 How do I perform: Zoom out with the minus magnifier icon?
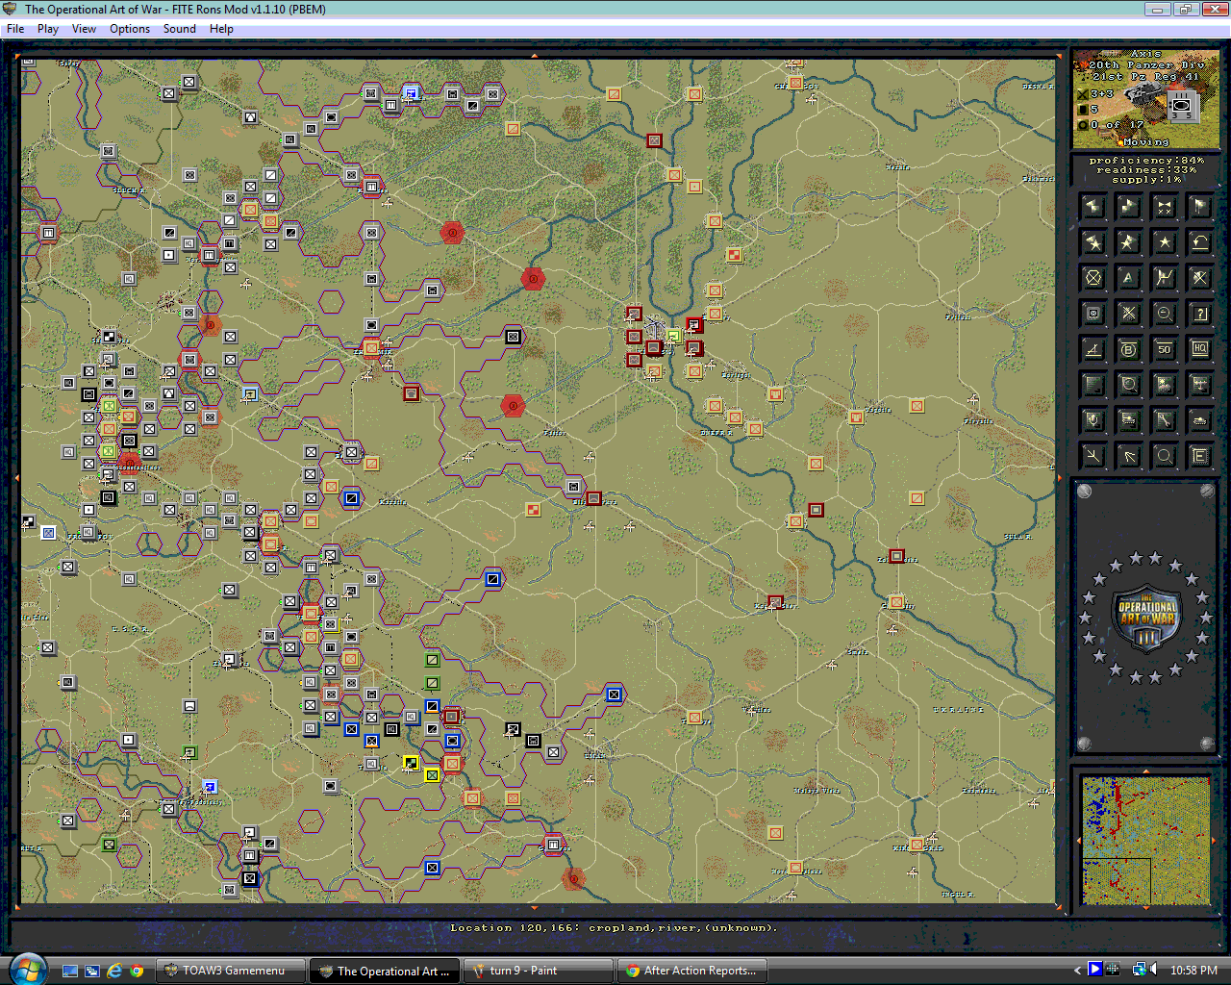click(x=1165, y=314)
